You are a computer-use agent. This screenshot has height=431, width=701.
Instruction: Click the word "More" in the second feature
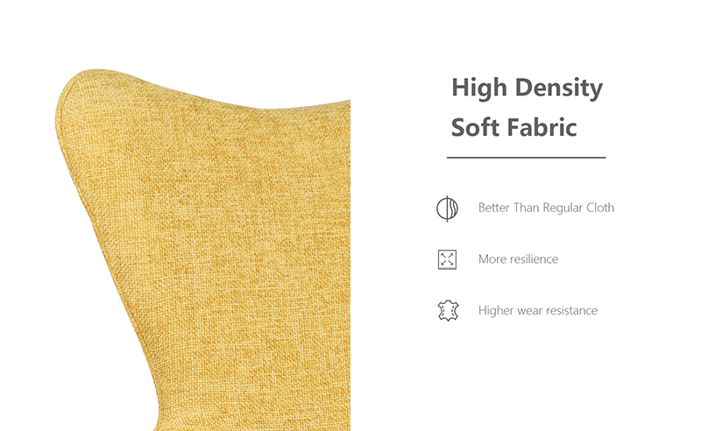(x=492, y=259)
